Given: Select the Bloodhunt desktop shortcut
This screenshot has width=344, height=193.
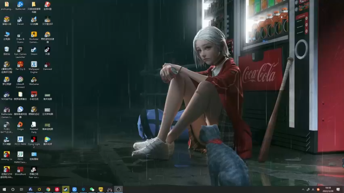Looking at the screenshot, I should coord(20,171).
